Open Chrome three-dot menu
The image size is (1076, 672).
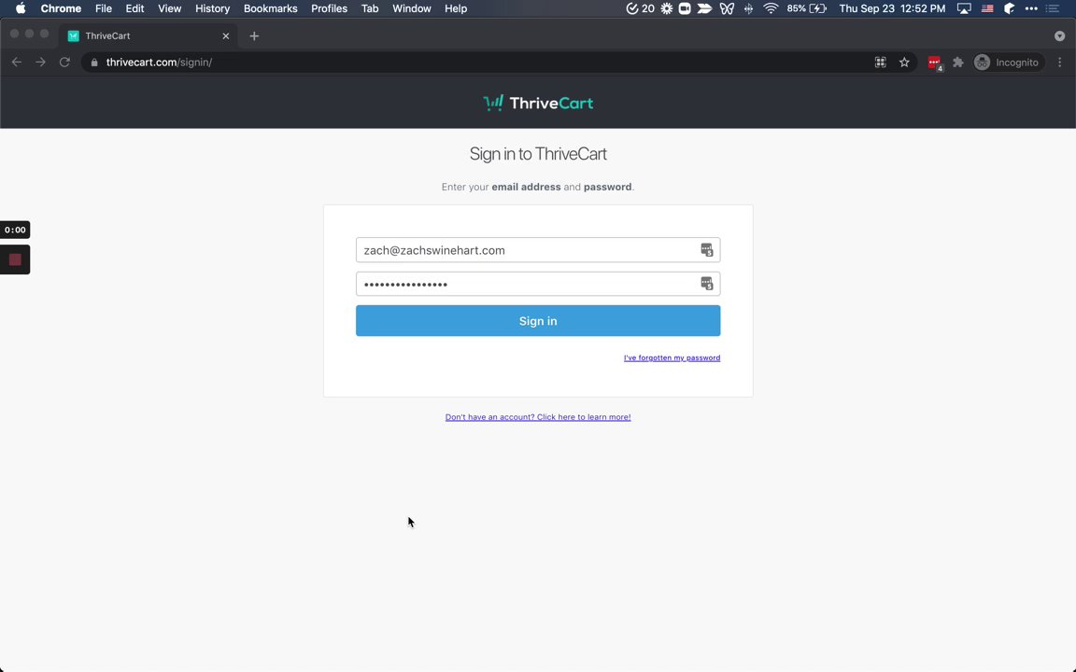(x=1059, y=63)
